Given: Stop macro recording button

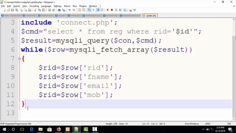Looking at the screenshot, I should coord(112,10).
